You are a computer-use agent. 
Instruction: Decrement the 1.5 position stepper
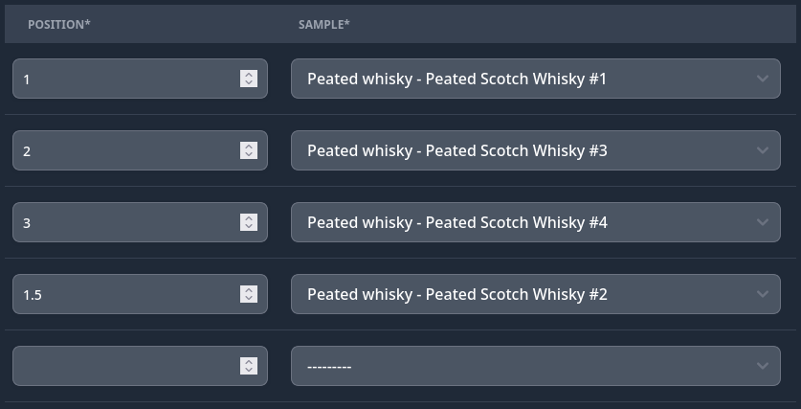tap(249, 299)
